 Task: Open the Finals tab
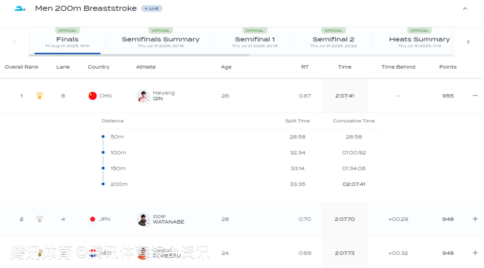click(x=67, y=40)
